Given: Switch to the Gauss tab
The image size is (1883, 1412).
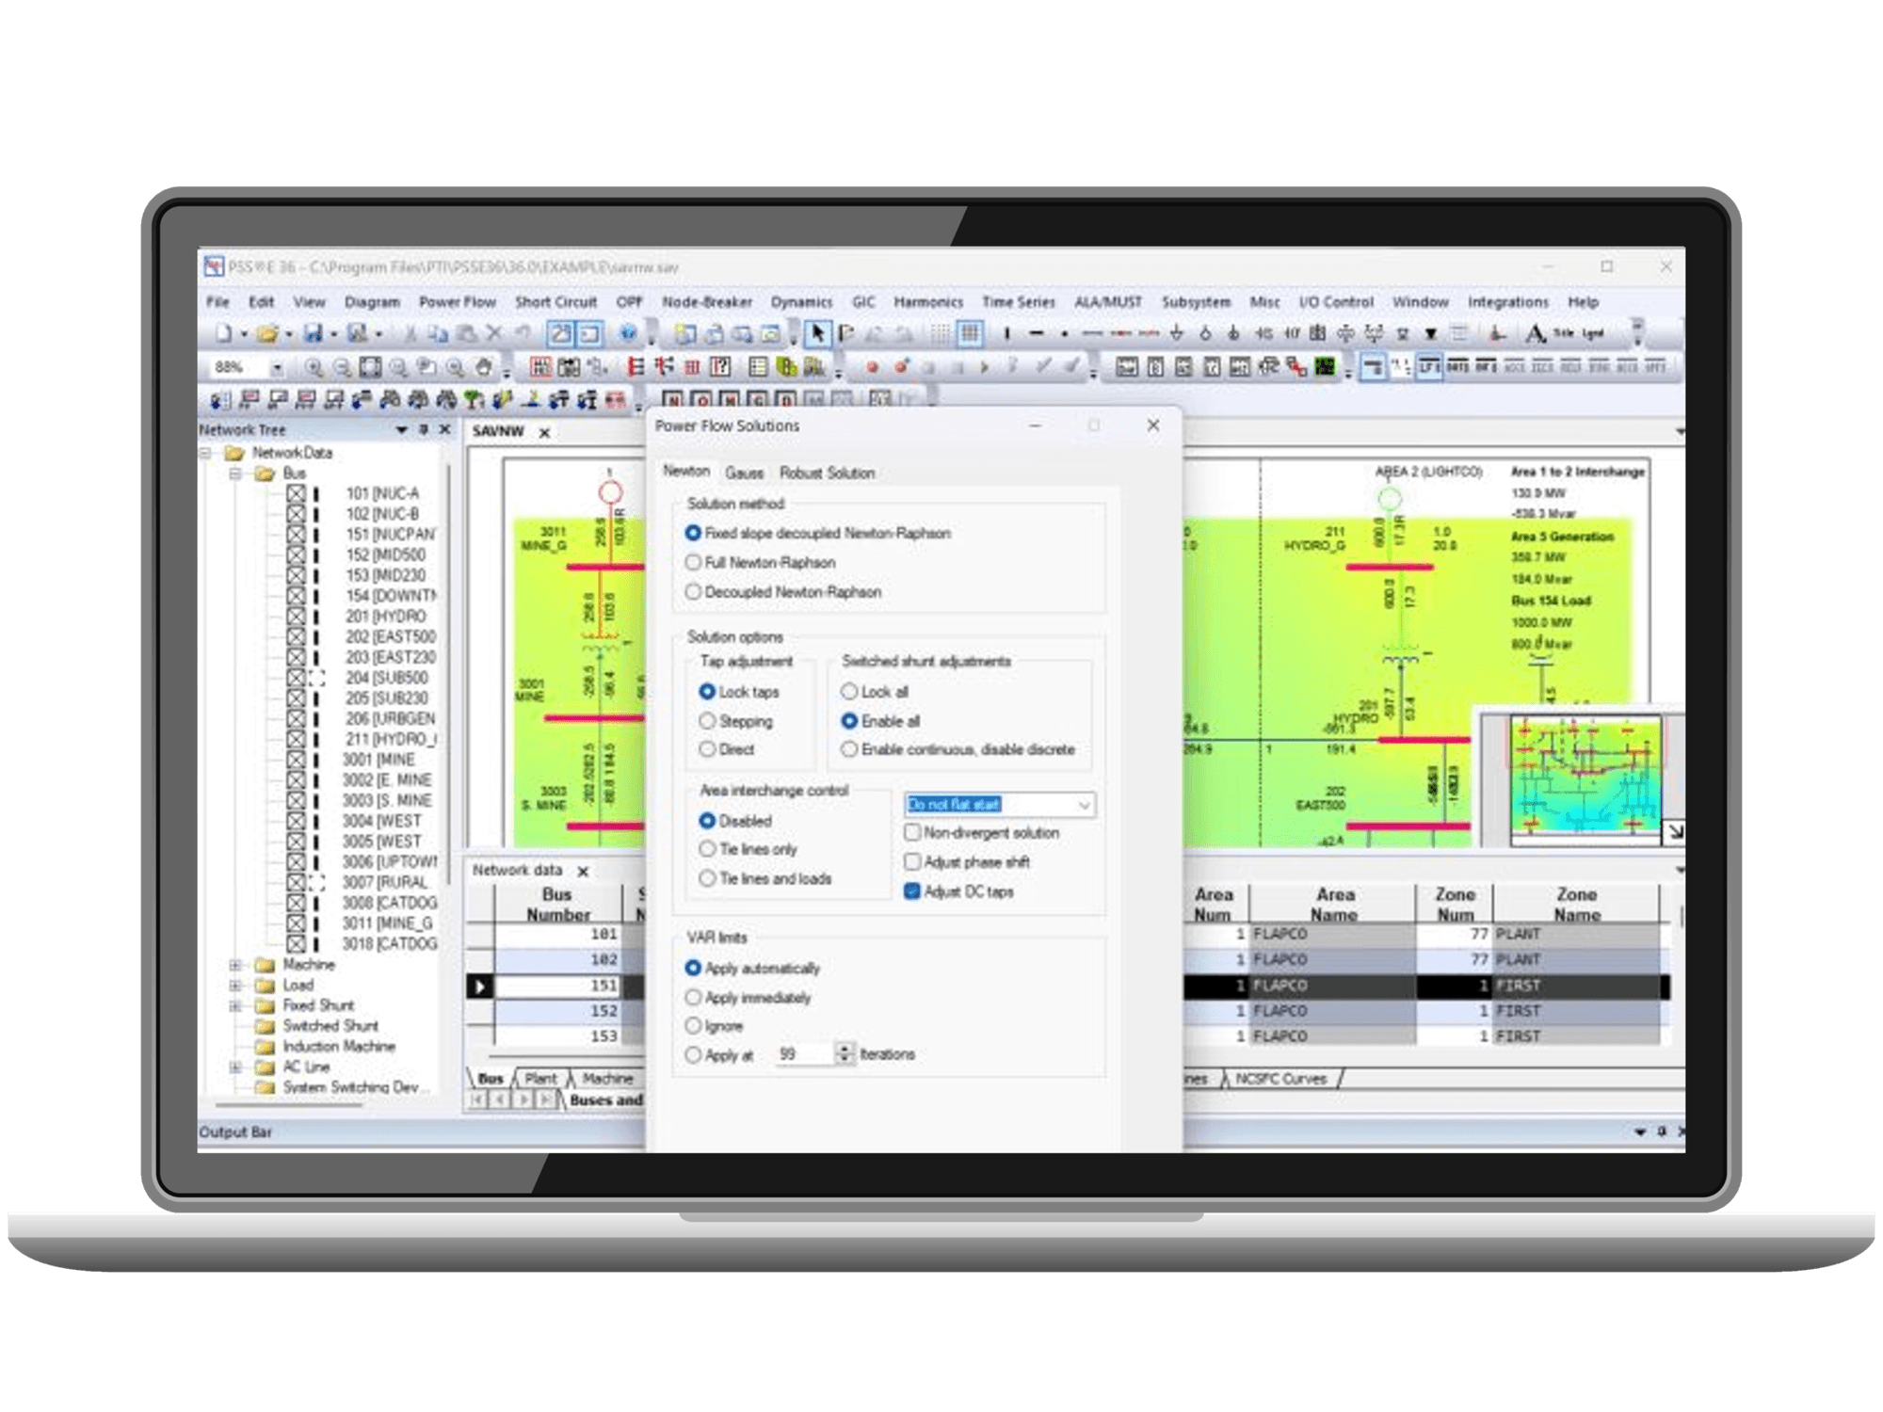Looking at the screenshot, I should pos(745,473).
